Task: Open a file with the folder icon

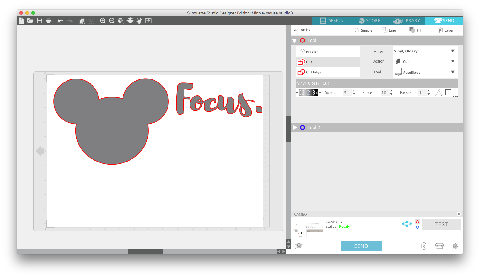Action: [x=30, y=21]
